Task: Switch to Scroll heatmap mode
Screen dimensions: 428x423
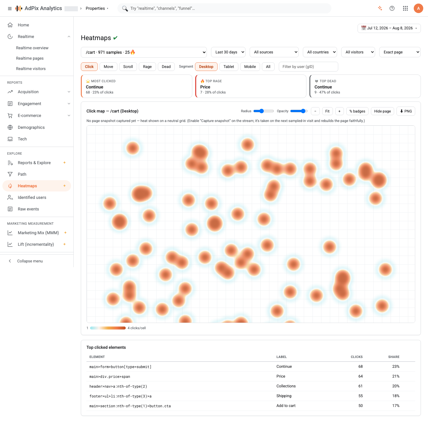Action: [128, 66]
